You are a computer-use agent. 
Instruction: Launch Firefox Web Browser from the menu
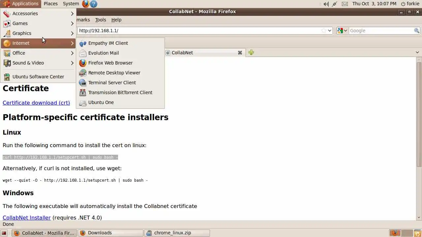coord(120,63)
